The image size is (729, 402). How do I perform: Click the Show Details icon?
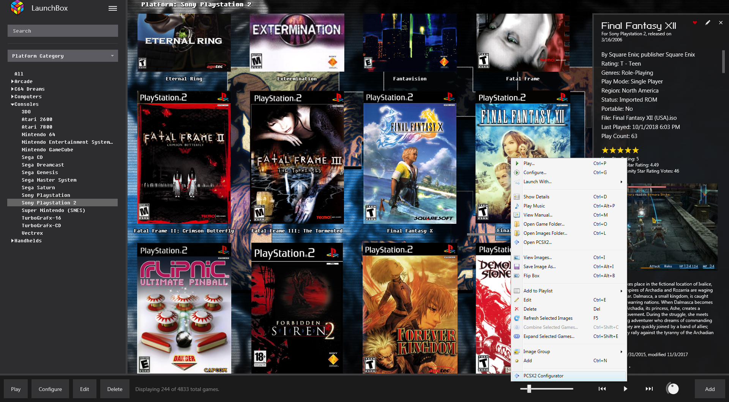(x=517, y=197)
